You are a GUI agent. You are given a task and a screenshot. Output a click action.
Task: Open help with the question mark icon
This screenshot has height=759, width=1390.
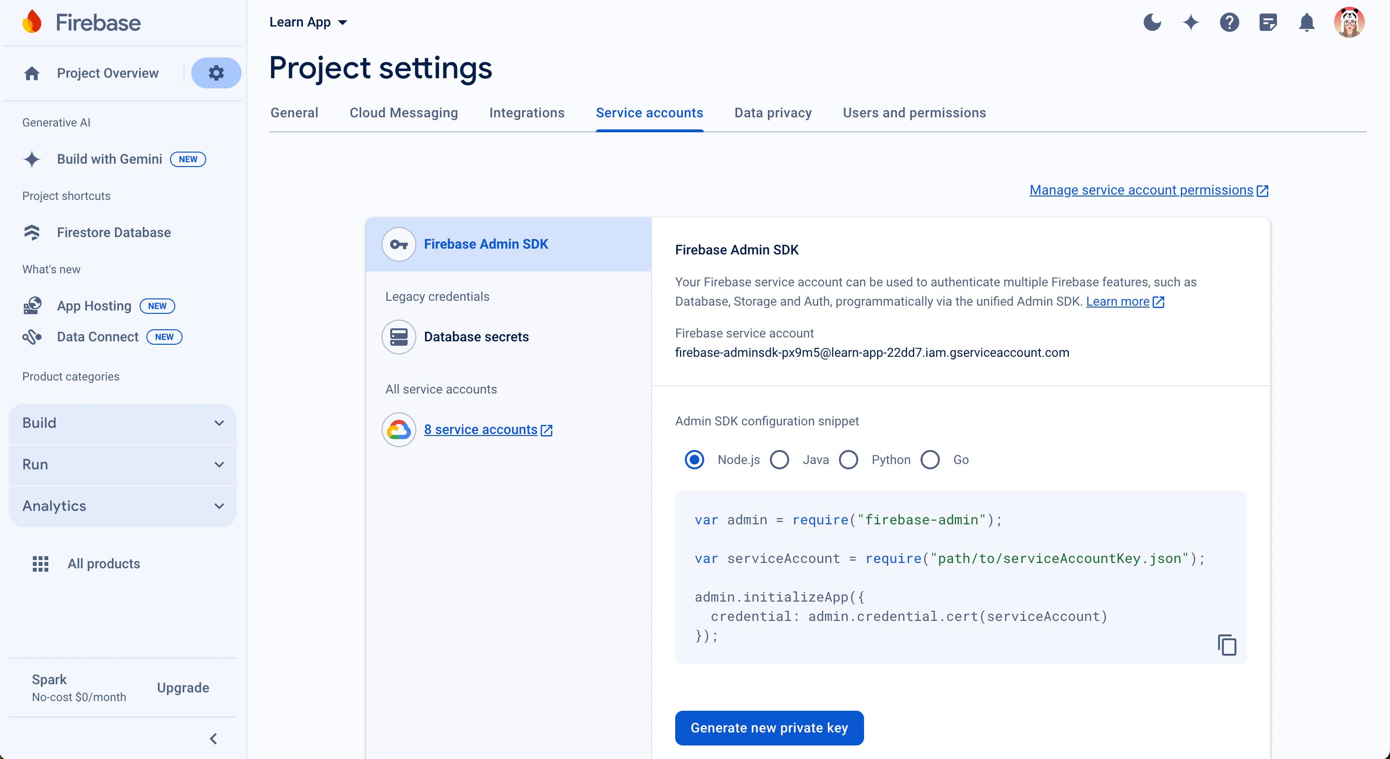coord(1229,22)
